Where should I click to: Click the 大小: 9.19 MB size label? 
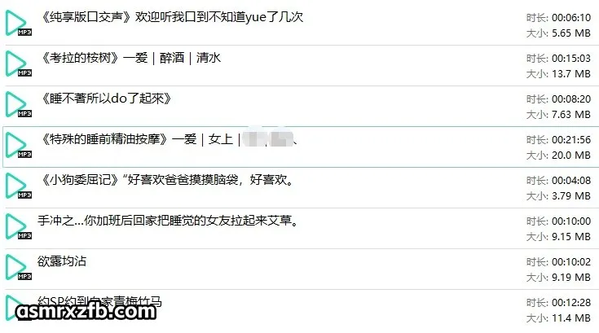558,278
